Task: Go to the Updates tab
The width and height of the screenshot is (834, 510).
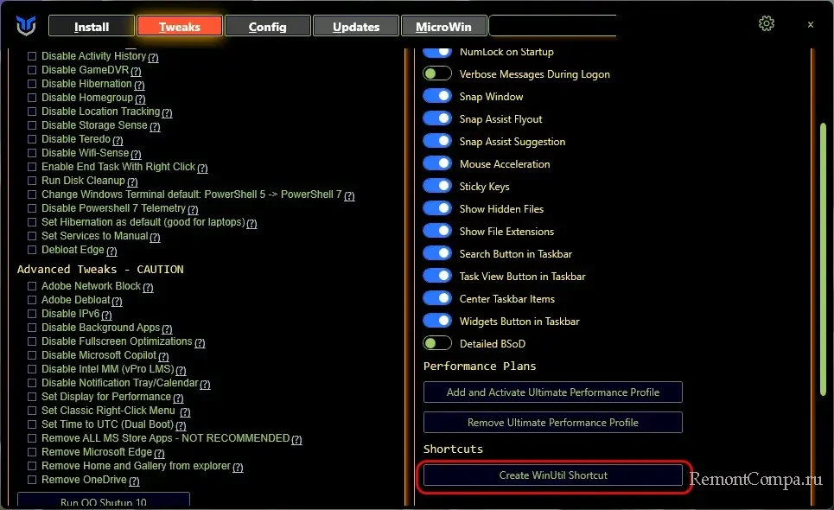Action: click(356, 26)
